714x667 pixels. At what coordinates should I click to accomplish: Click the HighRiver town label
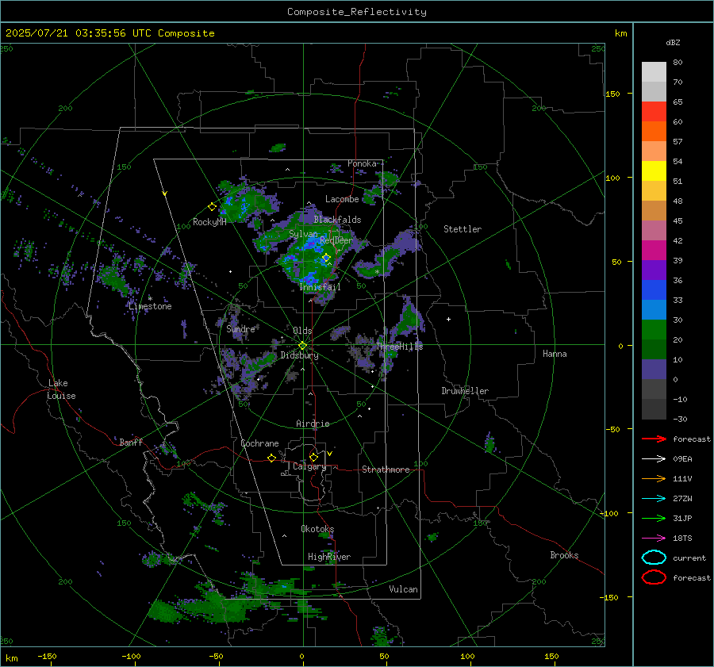tap(328, 557)
